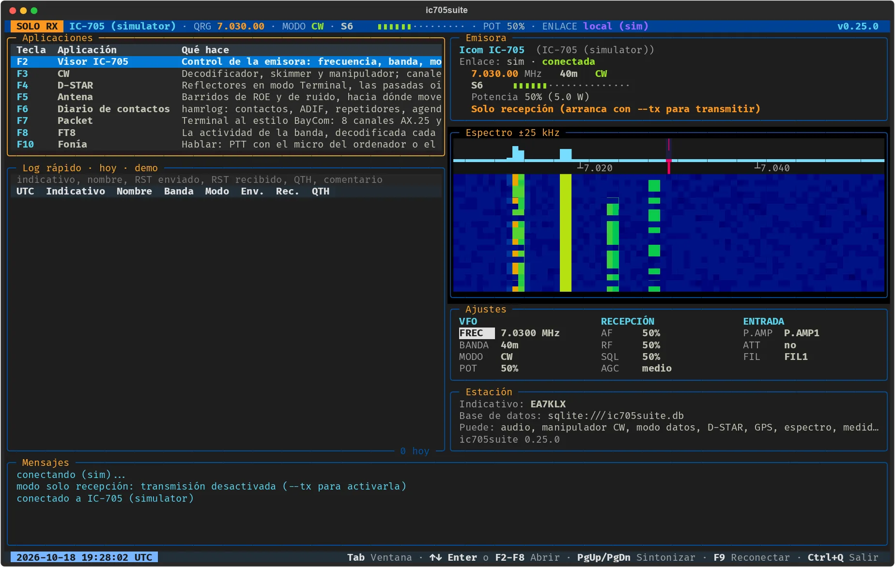Image resolution: width=895 pixels, height=567 pixels.
Task: Select the ATT no input setting
Action: (x=770, y=345)
